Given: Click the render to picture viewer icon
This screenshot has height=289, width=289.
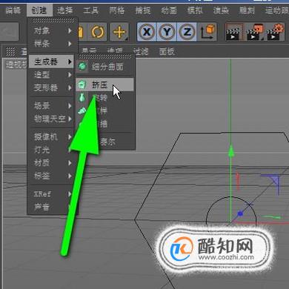Looking at the screenshot, I should (x=255, y=32).
